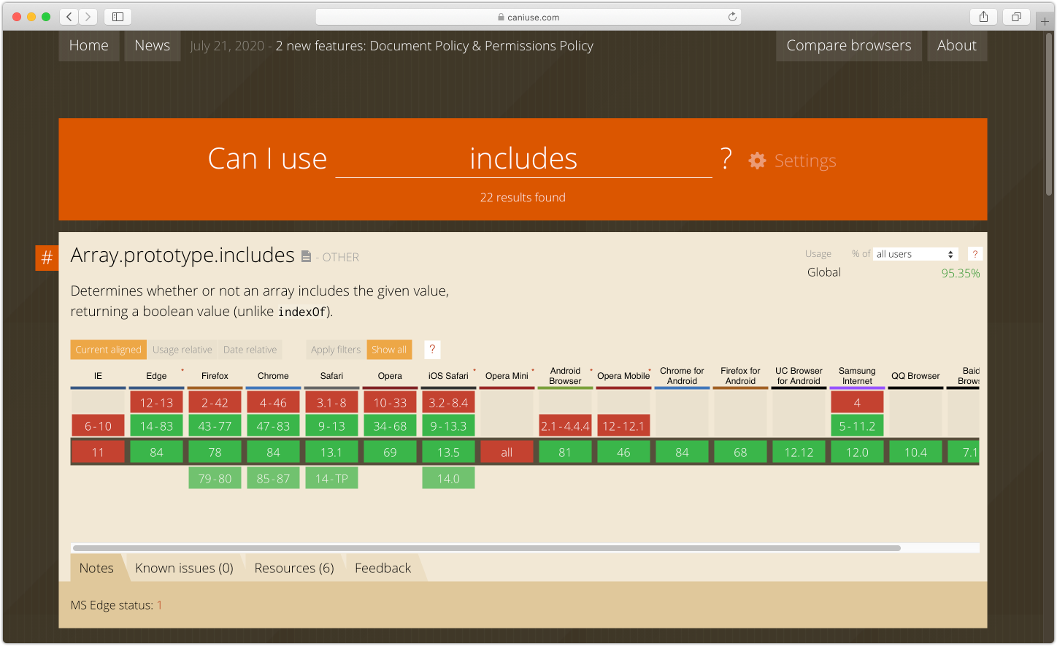Click the horizontal scrollbar under the browser table
The image size is (1057, 646).
[x=486, y=547]
